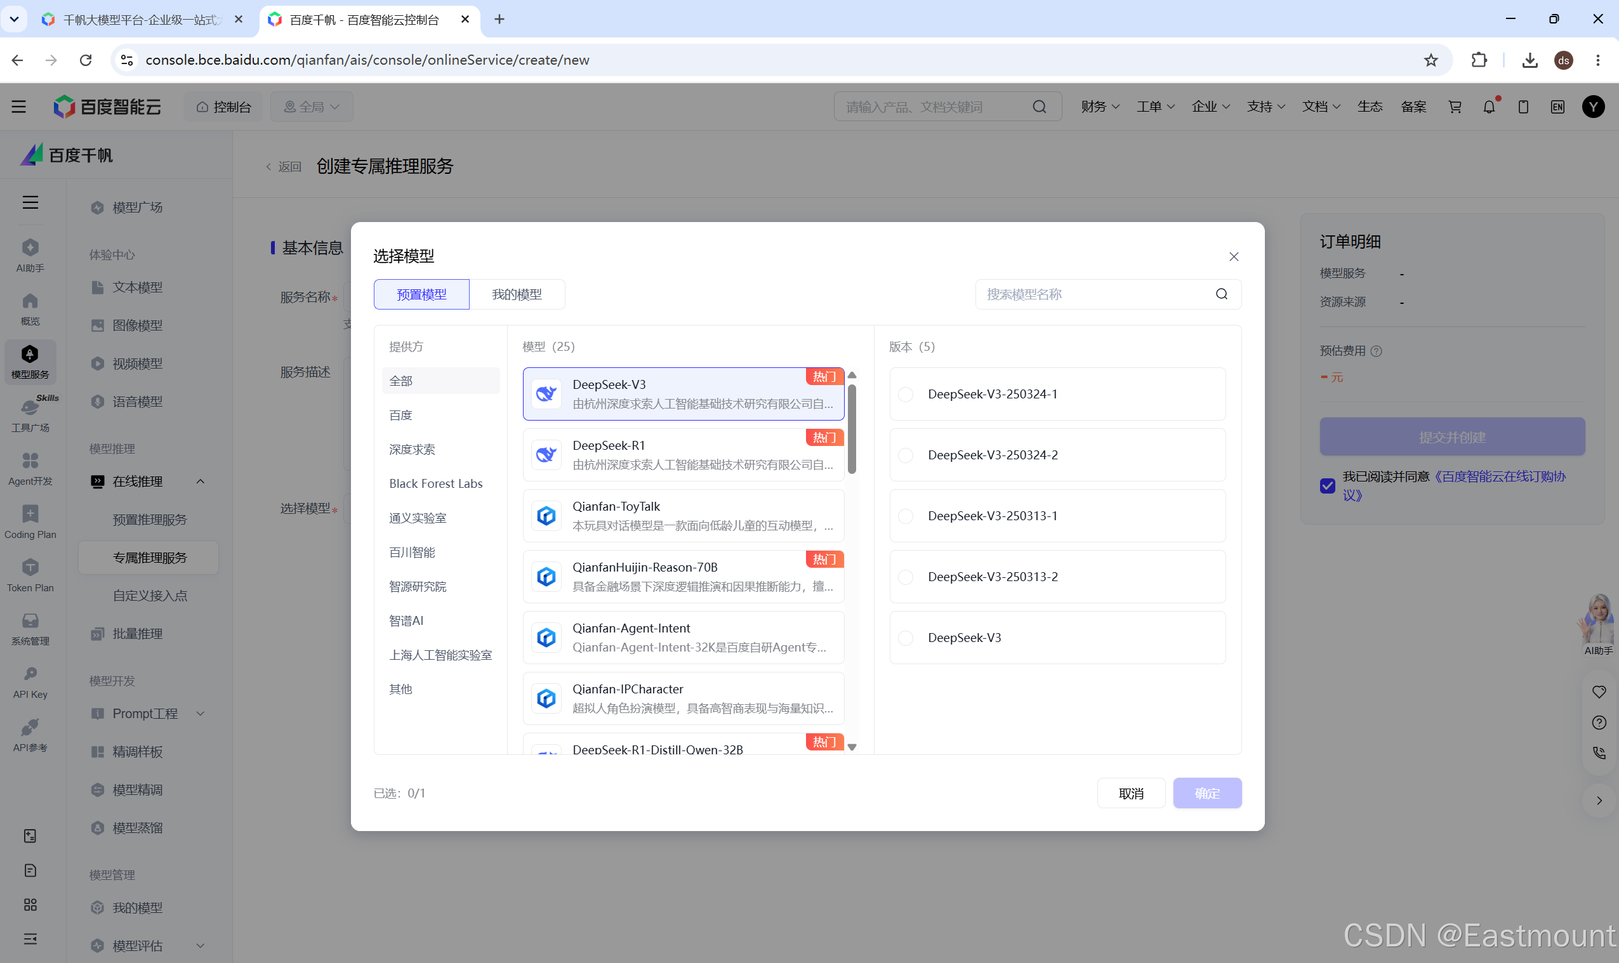Toggle the top-left hamburger menu
This screenshot has height=963, width=1619.
click(18, 107)
